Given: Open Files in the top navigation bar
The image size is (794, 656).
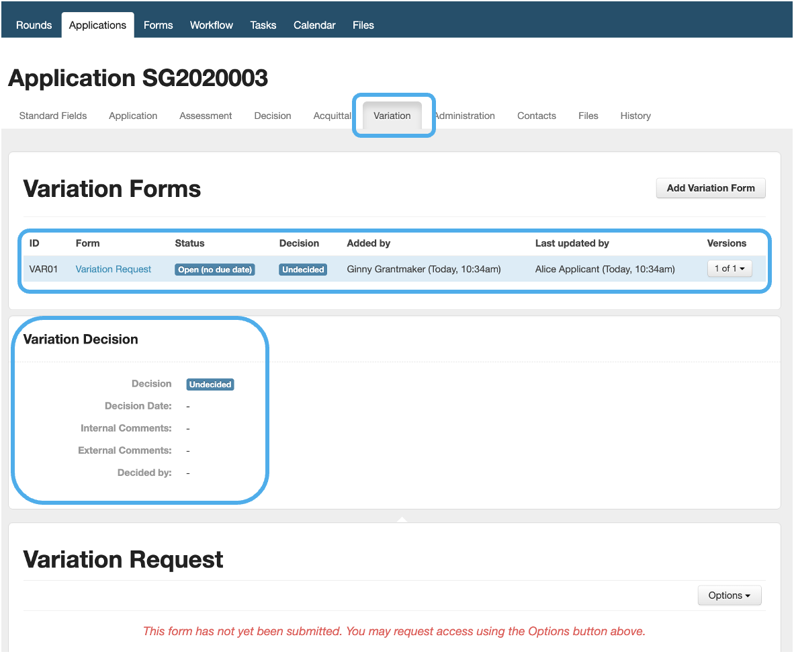Looking at the screenshot, I should pyautogui.click(x=363, y=26).
